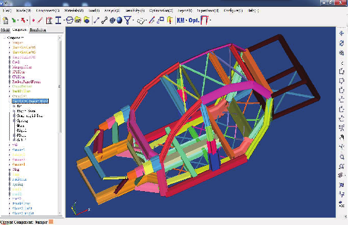The width and height of the screenshot is (348, 225).
Task: Select the red line element tool
Action: point(40,20)
